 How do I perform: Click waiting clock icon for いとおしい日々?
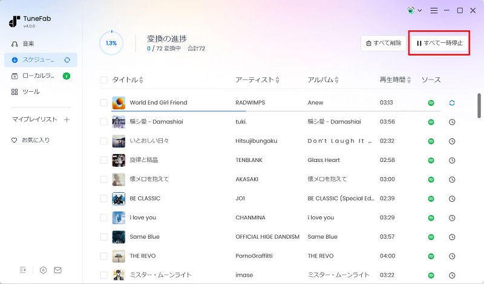(x=452, y=141)
